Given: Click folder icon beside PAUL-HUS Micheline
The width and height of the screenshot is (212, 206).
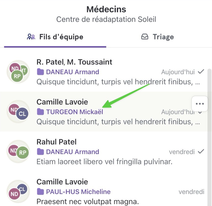Looking at the screenshot, I should (40, 192).
